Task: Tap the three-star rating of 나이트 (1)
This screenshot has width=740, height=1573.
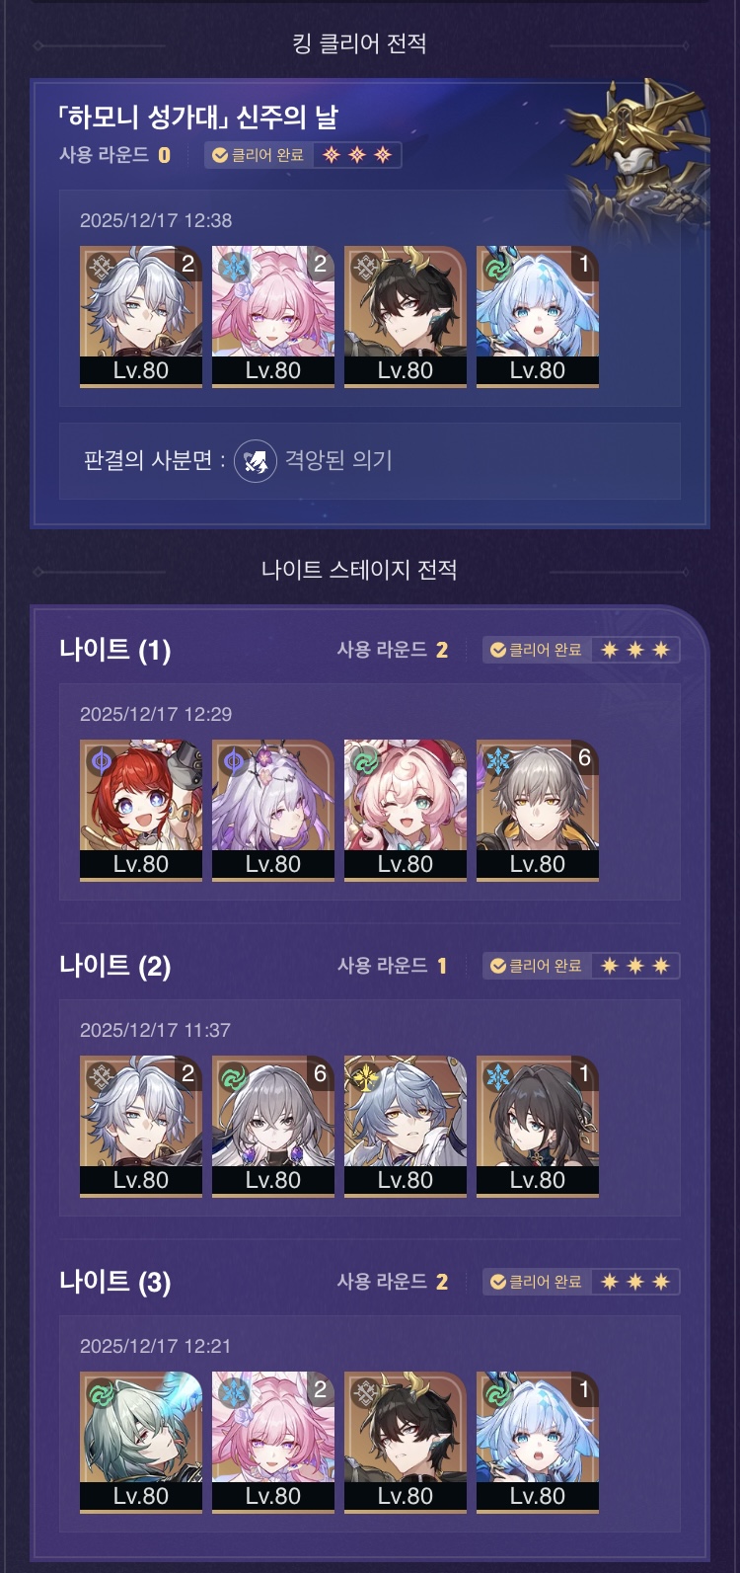Action: click(635, 650)
